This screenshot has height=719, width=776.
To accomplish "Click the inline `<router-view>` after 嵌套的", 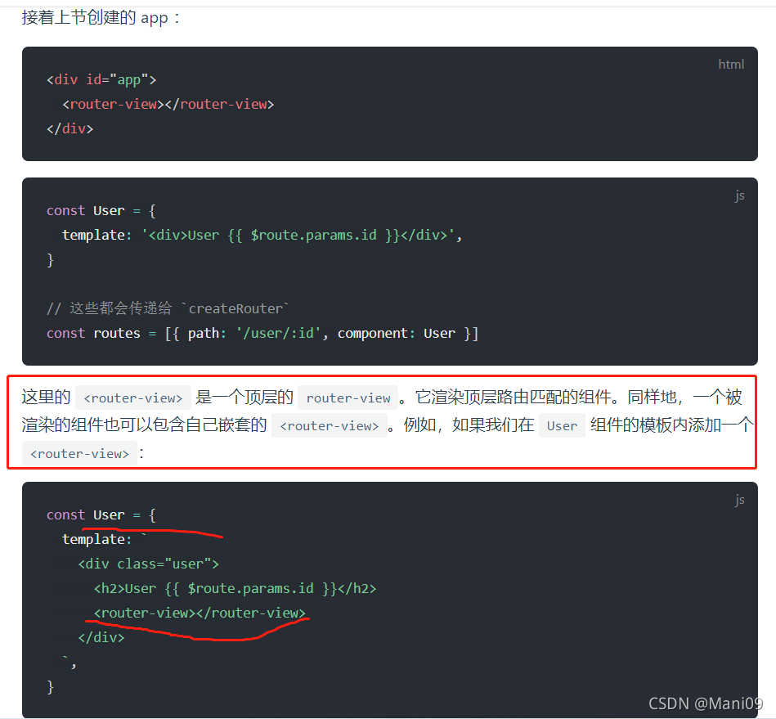I will pyautogui.click(x=329, y=426).
